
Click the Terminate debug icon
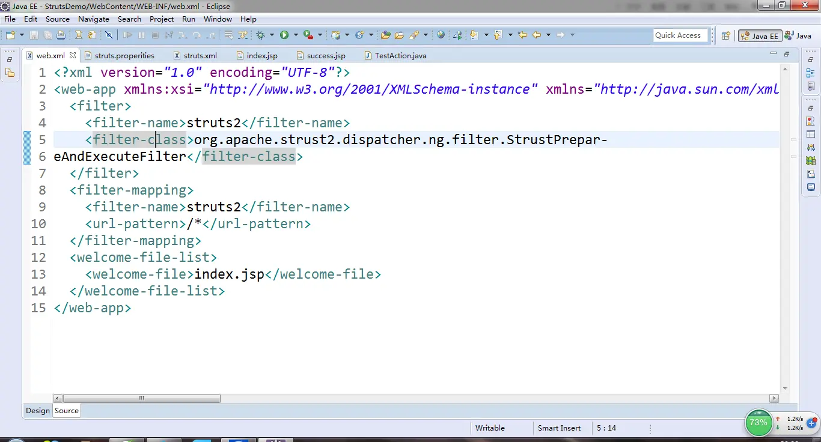pos(155,35)
